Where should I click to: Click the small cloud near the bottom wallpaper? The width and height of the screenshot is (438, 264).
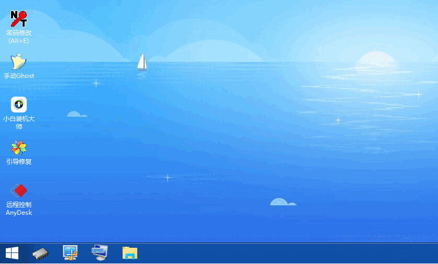282,202
